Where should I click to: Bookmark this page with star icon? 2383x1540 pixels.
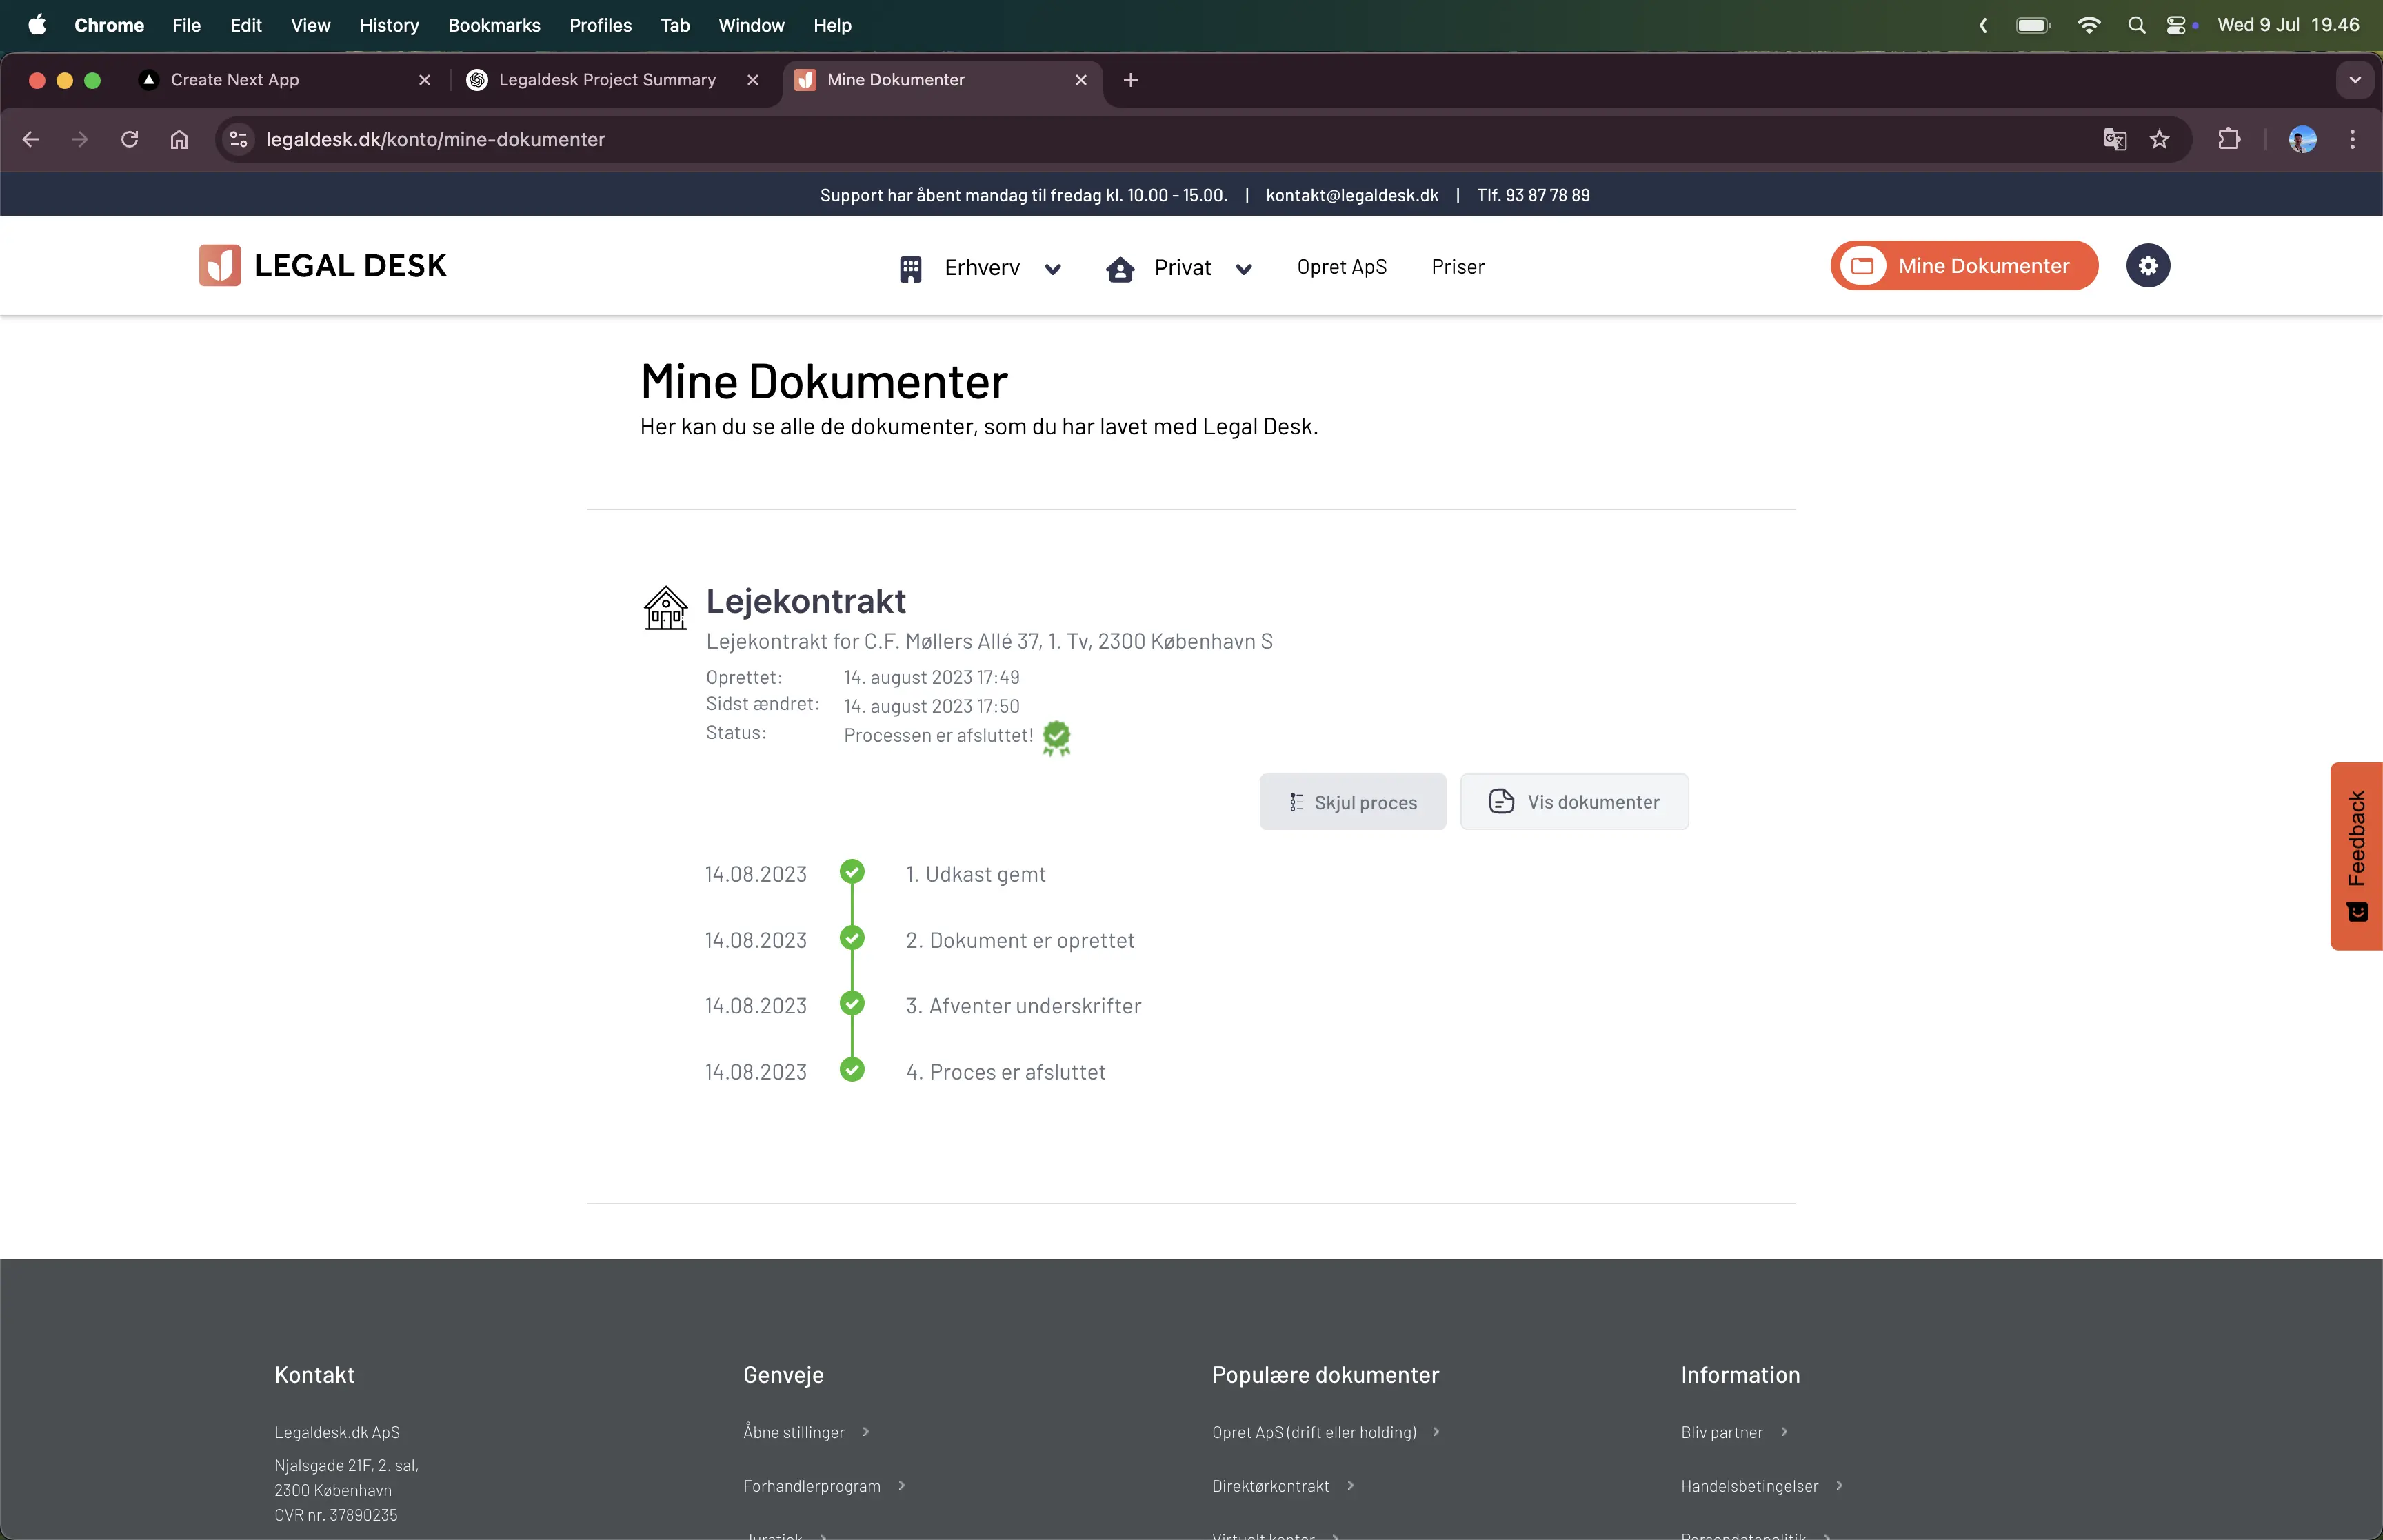click(x=2159, y=139)
